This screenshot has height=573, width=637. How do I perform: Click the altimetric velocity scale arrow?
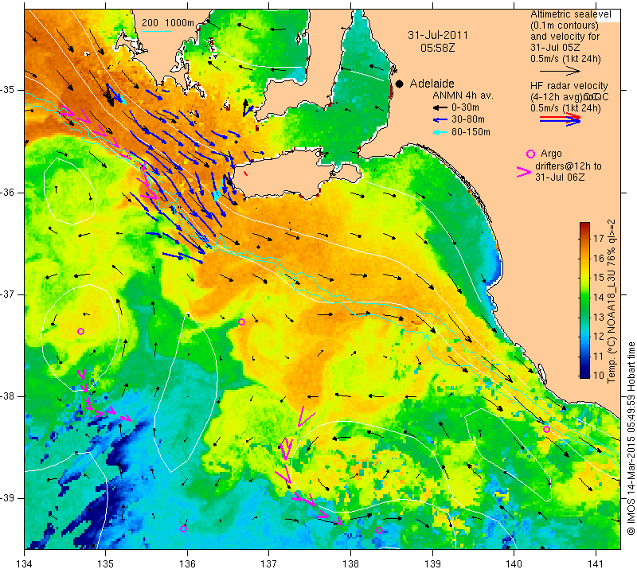point(561,71)
